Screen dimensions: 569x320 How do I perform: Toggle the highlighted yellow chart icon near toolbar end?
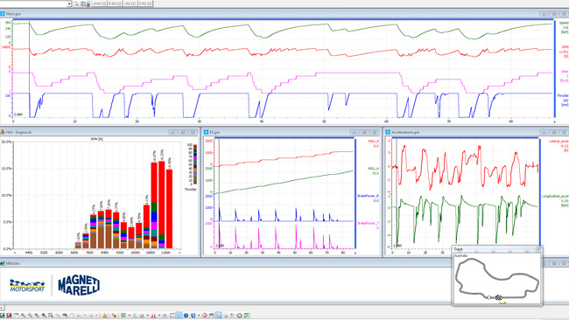218,316
